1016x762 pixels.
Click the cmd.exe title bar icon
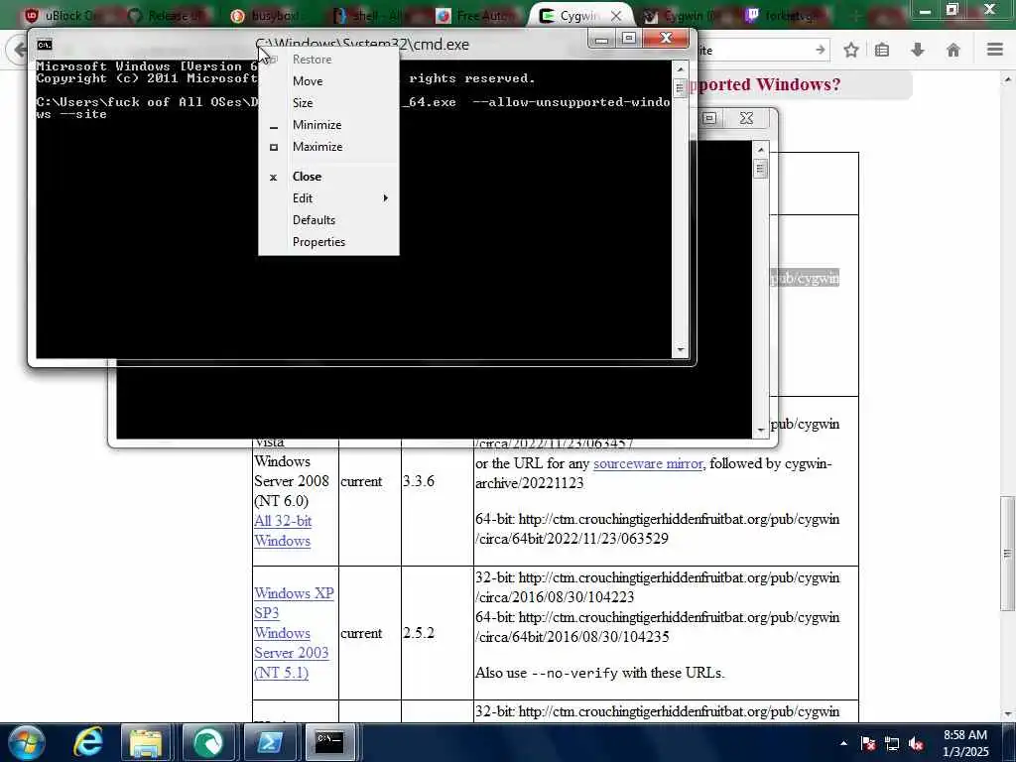[x=45, y=45]
